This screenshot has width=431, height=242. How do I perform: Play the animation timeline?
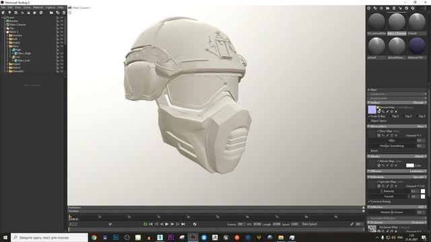[167, 224]
